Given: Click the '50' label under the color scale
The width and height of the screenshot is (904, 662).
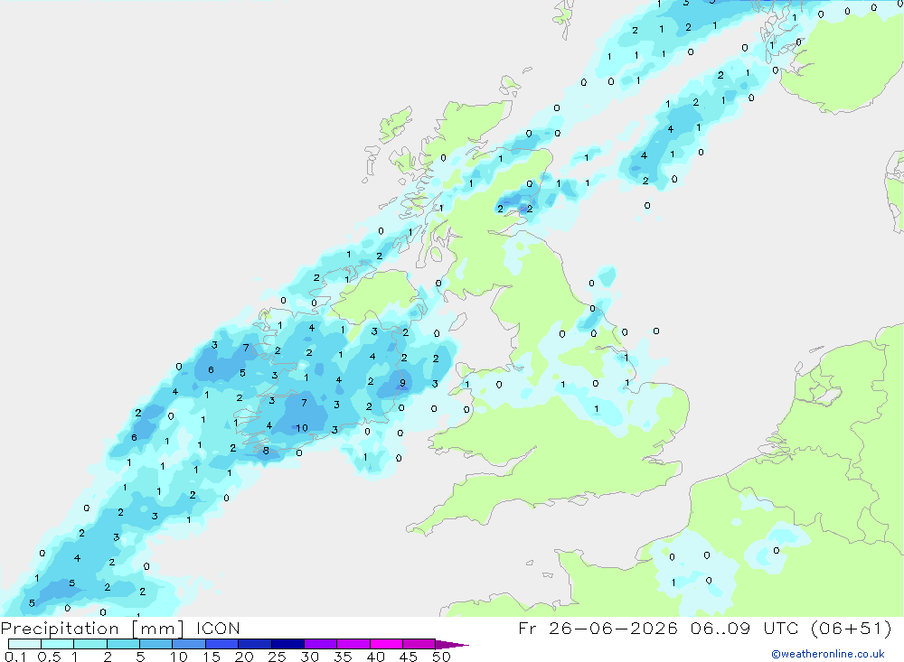Looking at the screenshot, I should (442, 657).
